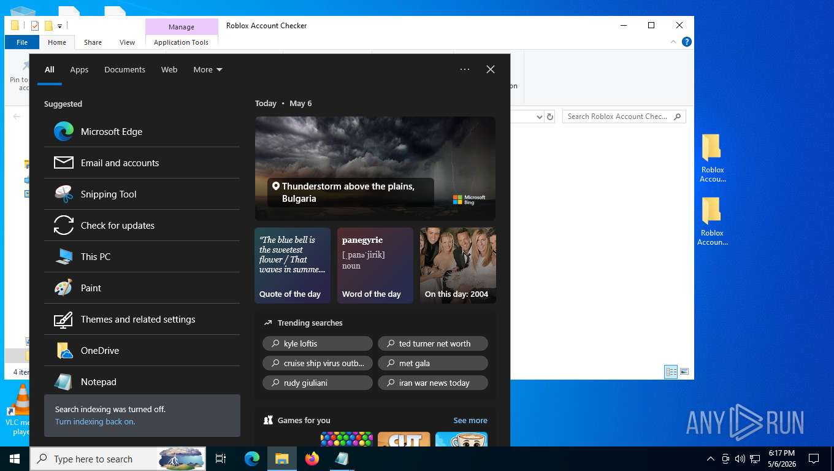Open the Thunderstorm above the plains image

pos(375,169)
